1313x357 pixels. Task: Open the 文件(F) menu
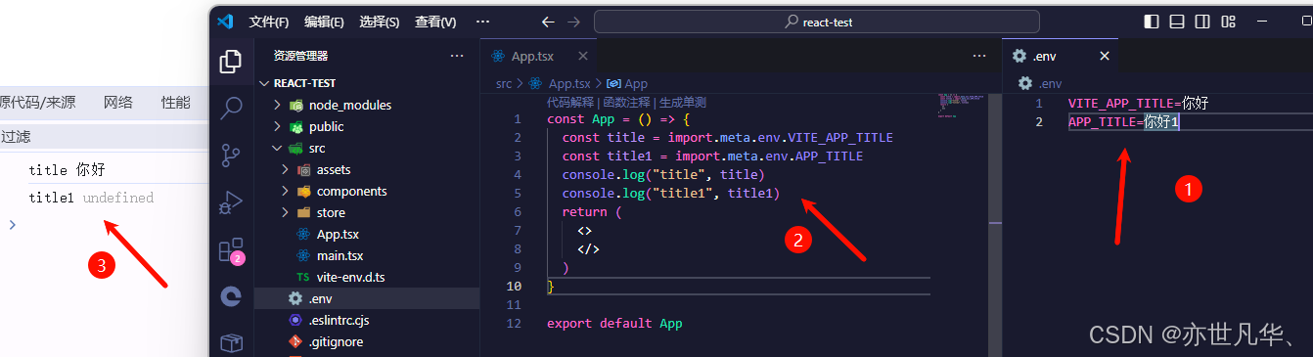coord(269,22)
